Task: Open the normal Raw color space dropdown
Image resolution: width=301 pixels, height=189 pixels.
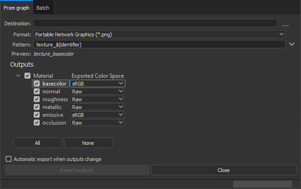Action: [97, 92]
